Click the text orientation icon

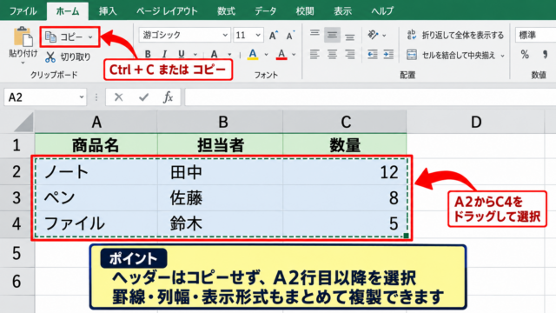pos(373,35)
